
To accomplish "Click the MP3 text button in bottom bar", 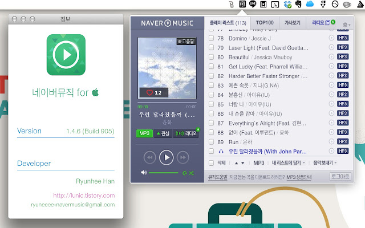I will coord(258,163).
